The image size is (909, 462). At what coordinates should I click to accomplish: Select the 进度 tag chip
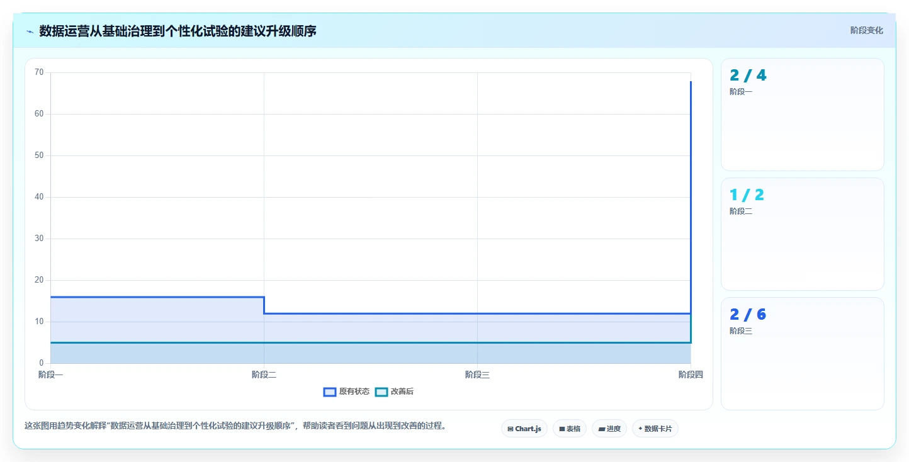point(609,429)
